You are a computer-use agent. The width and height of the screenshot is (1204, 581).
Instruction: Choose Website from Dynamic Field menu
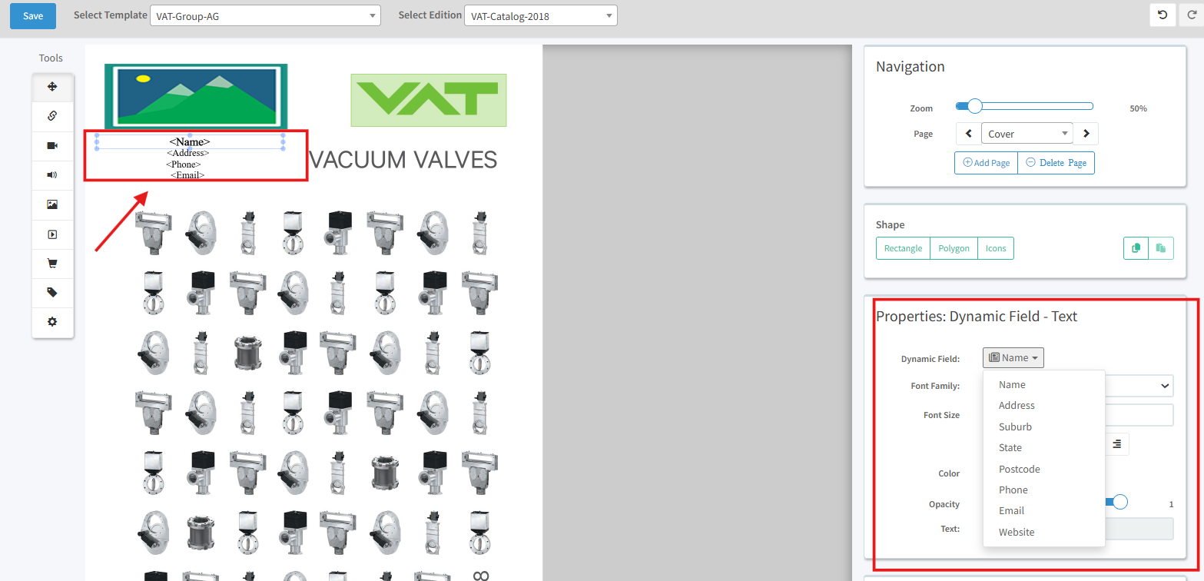pos(1017,533)
